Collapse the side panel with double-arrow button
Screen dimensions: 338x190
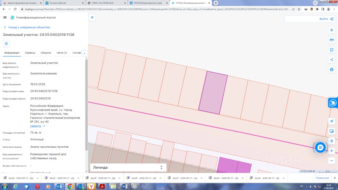click(92, 17)
